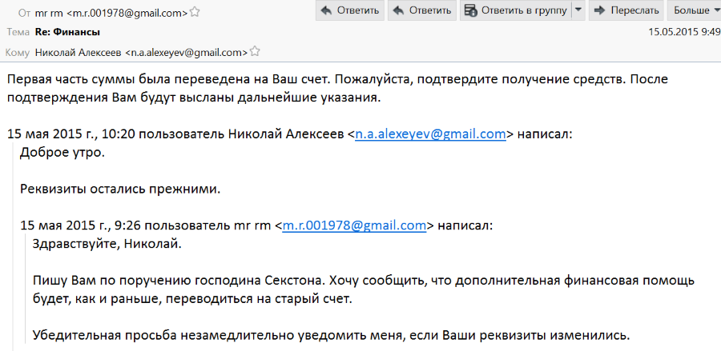Click the Ответить в группу icon
The image size is (721, 351).
(x=470, y=10)
